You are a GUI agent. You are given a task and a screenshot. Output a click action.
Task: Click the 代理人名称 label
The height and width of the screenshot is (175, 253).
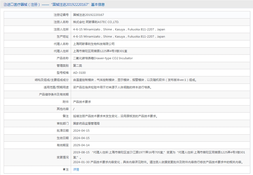point(61,44)
